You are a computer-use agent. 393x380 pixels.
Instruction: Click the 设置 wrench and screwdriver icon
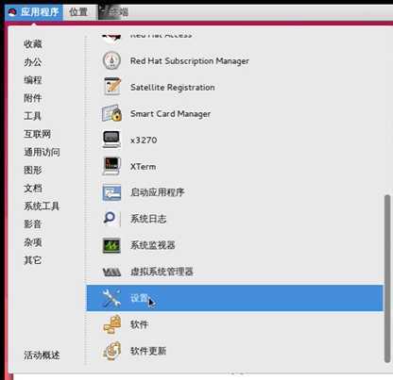pos(111,298)
